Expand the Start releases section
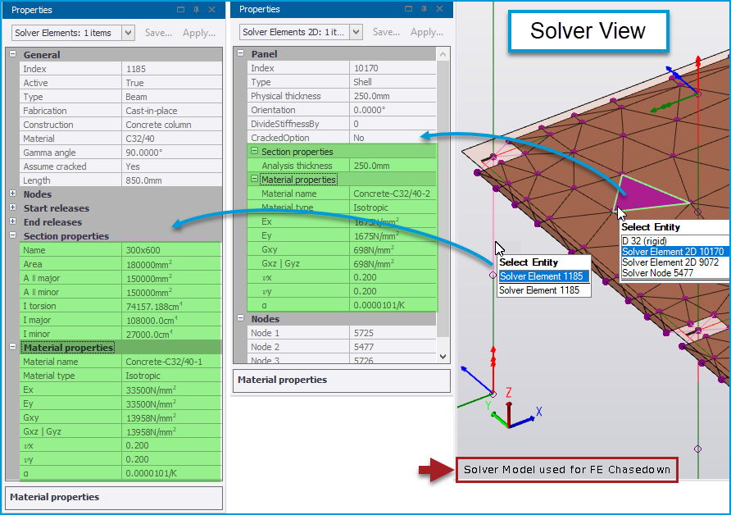Viewport: 731px width, 515px height. pyautogui.click(x=13, y=208)
